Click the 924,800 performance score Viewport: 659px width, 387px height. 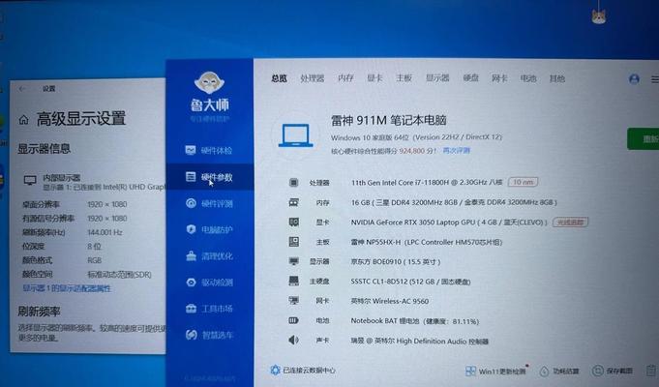412,150
